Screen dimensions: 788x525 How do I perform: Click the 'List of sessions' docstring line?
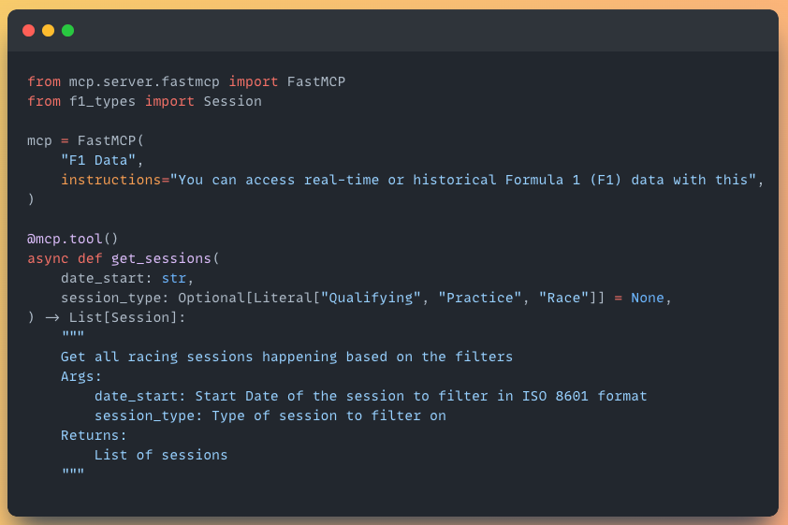coord(161,455)
